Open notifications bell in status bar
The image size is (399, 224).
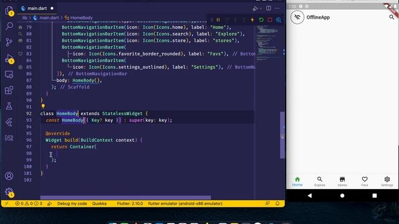pos(277,203)
